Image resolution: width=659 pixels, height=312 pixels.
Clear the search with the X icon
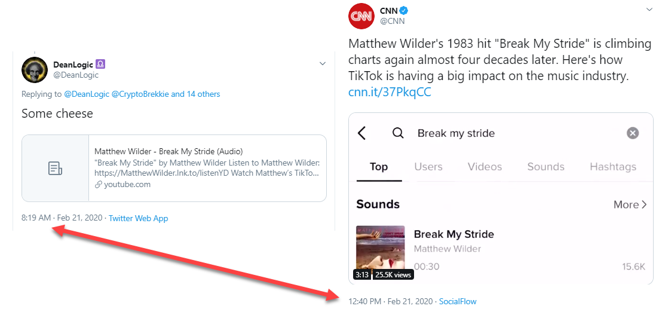coord(633,133)
